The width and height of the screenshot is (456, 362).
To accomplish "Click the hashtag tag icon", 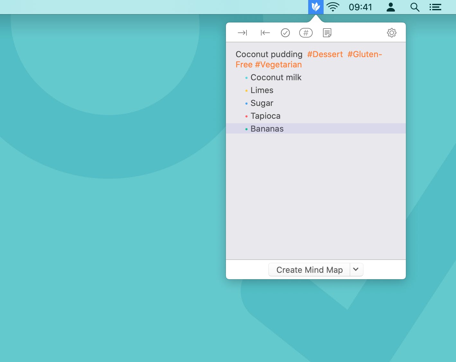I will [x=306, y=33].
